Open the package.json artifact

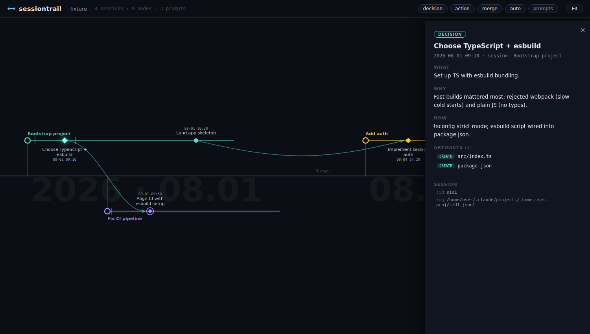coord(474,166)
